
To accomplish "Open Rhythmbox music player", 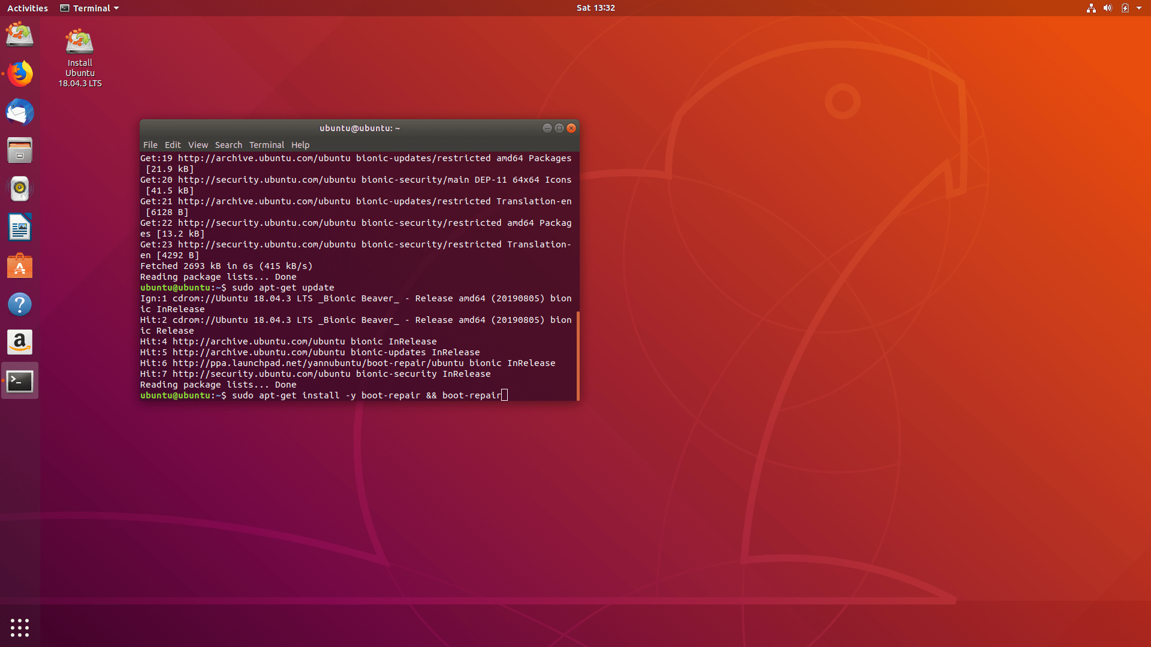I will [x=20, y=189].
